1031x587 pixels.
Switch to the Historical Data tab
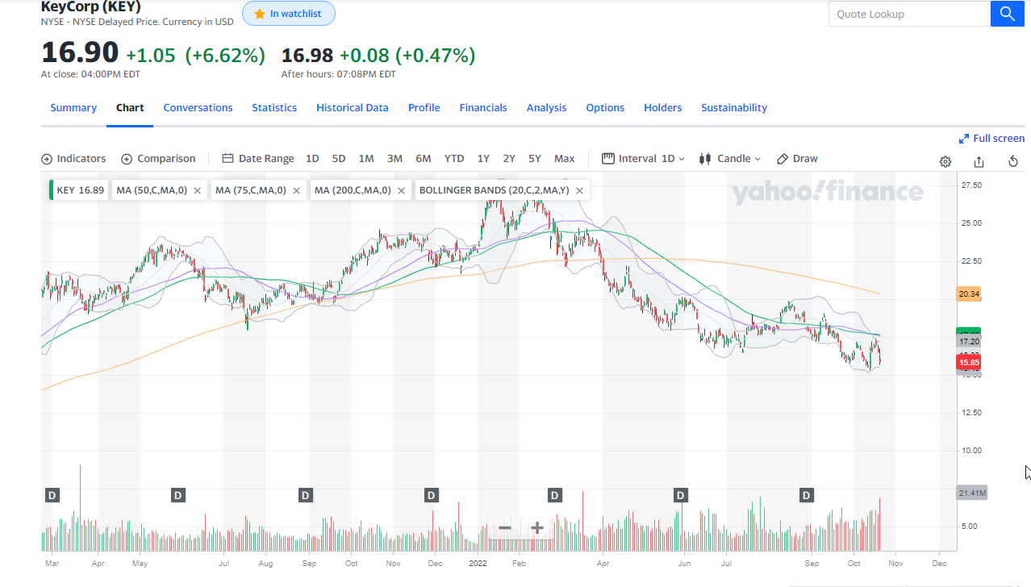(x=352, y=108)
